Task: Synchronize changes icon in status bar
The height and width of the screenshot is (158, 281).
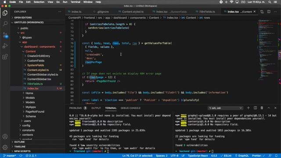Action: tap(21, 156)
